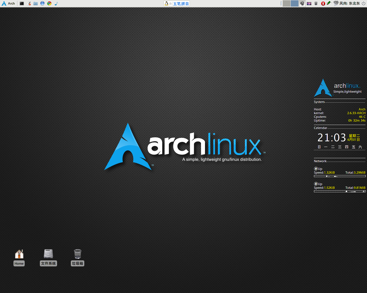Screen dimensions: 367x293
Task: Open the 文件系统 desktop icon
Action: click(x=48, y=258)
